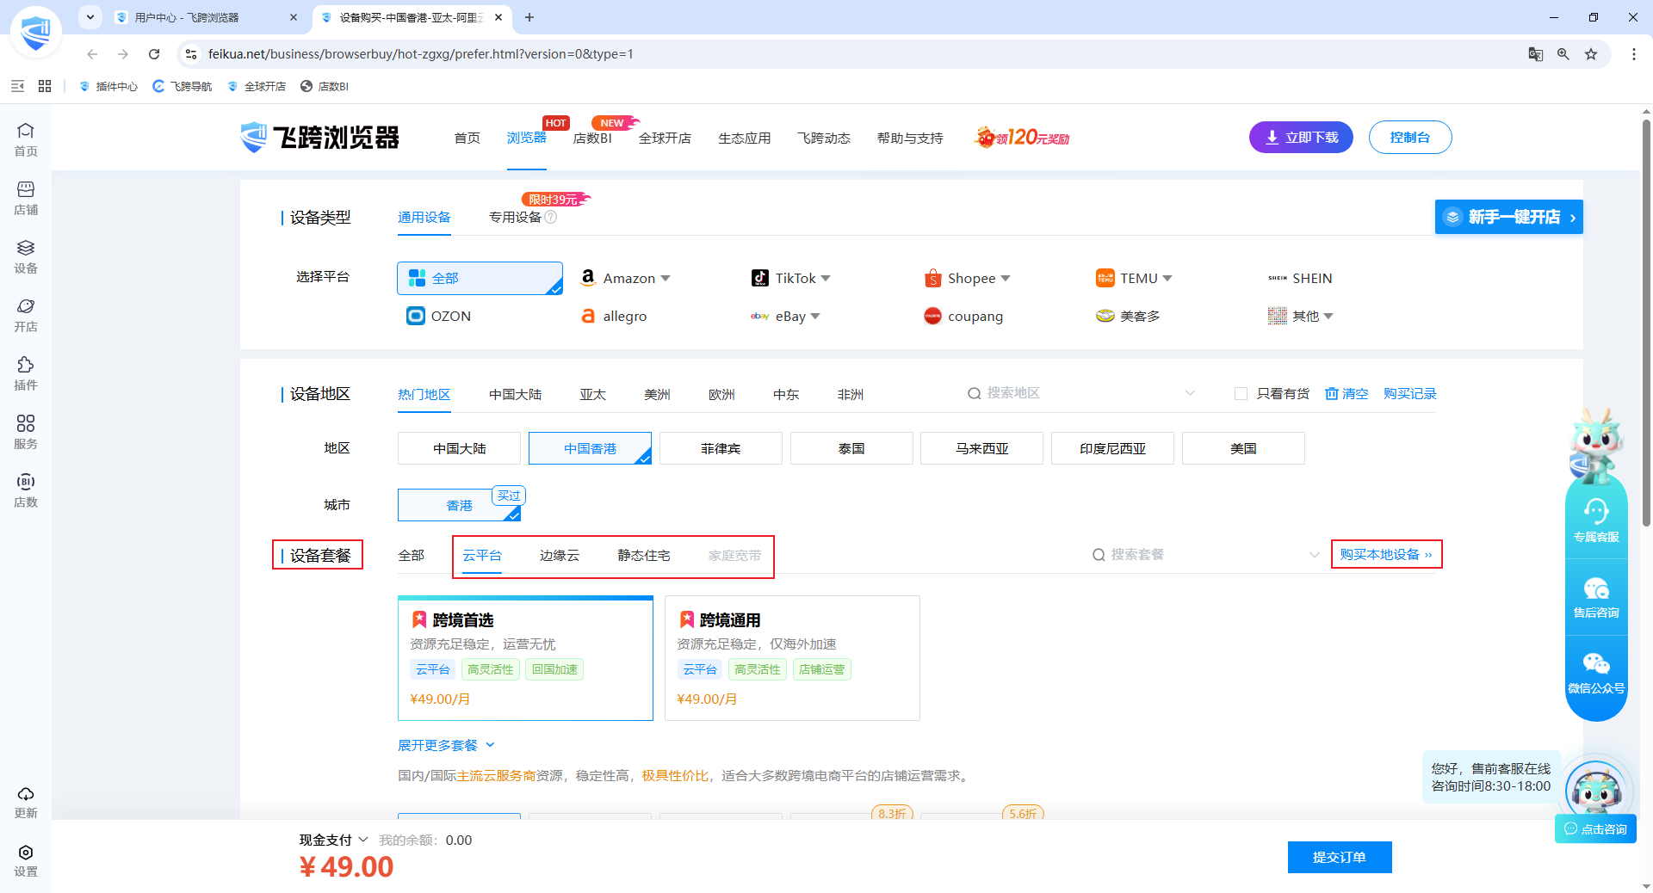Viewport: 1653px width, 893px height.
Task: Switch to the 亚太 region tab
Action: click(x=592, y=394)
